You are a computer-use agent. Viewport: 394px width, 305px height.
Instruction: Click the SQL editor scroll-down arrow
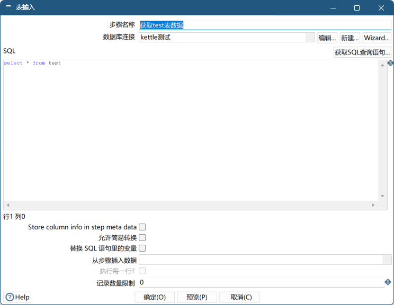[383, 197]
